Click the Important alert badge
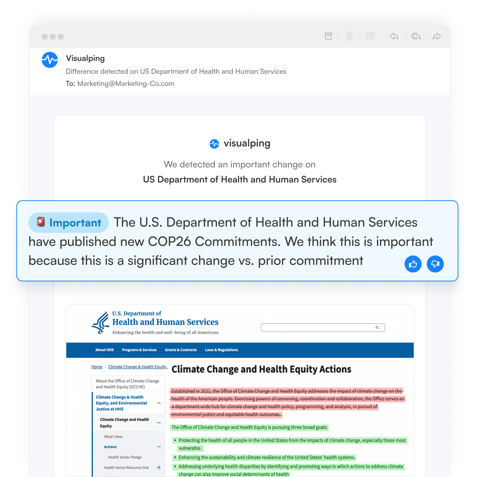The image size is (477, 477). 69,222
